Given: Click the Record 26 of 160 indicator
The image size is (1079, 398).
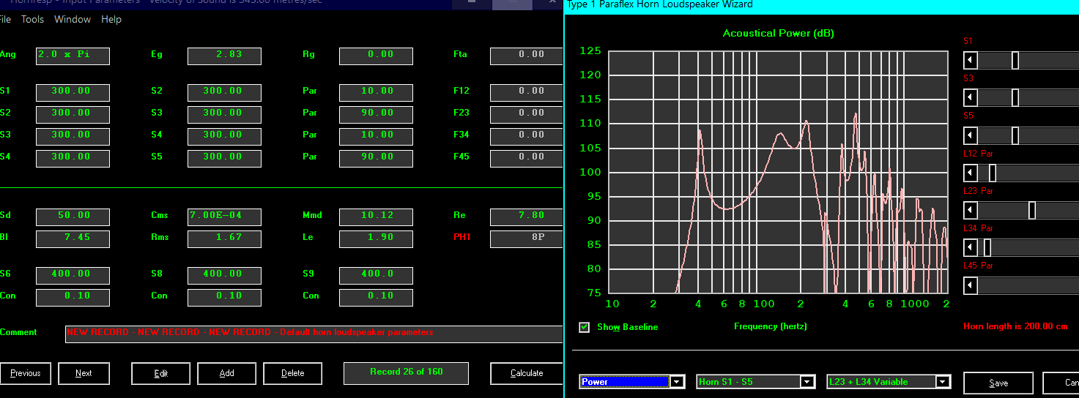Looking at the screenshot, I should 407,372.
